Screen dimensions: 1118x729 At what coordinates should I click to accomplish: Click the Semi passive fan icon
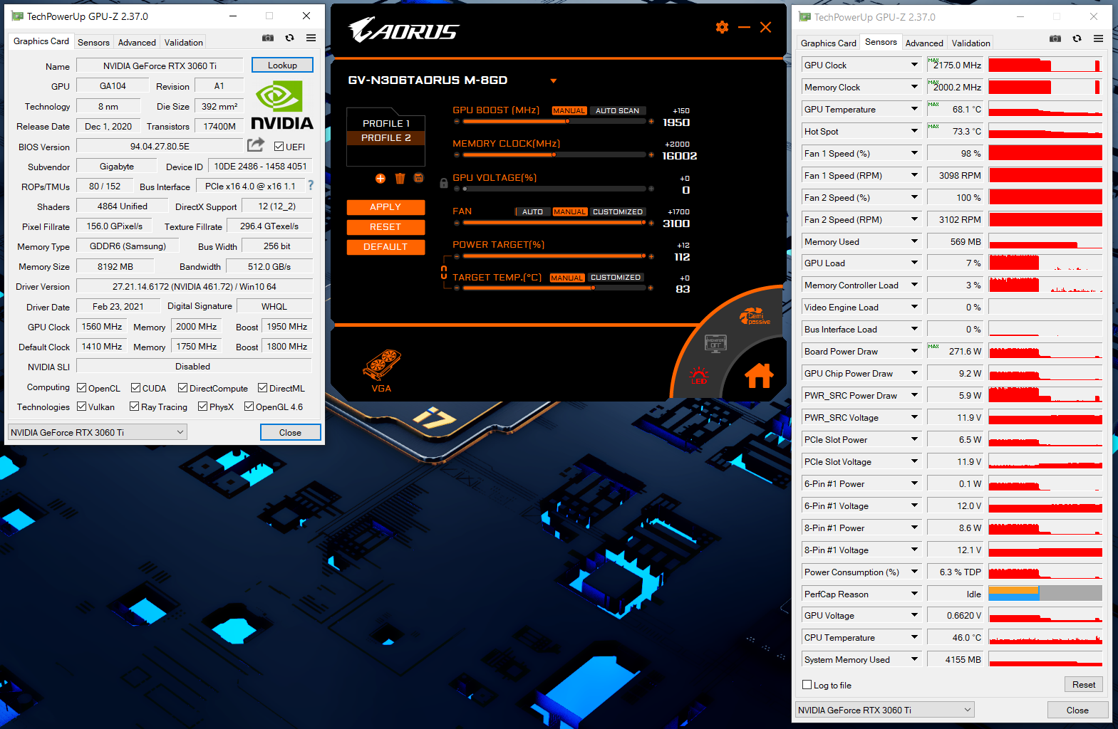click(x=755, y=317)
